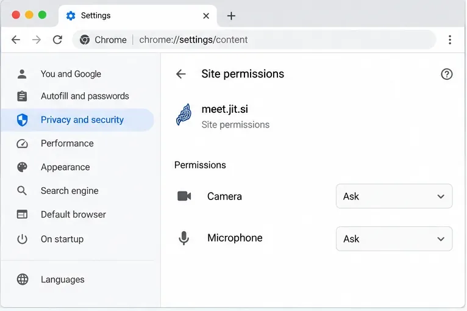Click the Microphone label text
The image size is (467, 311).
pos(235,238)
